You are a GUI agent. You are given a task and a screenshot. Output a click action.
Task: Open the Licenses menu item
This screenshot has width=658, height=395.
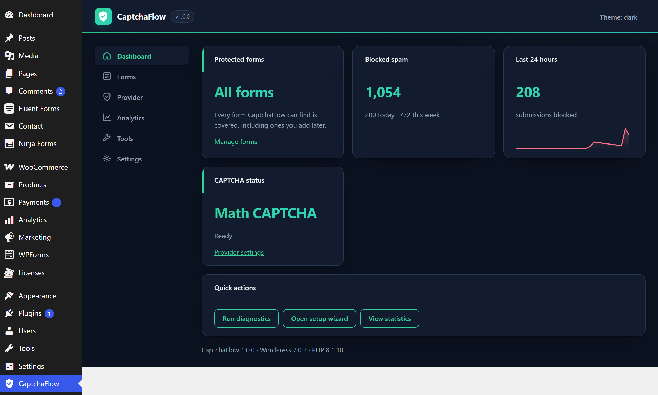(x=41, y=273)
